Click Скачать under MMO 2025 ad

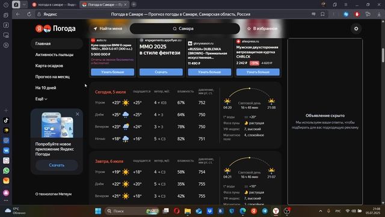click(x=161, y=72)
